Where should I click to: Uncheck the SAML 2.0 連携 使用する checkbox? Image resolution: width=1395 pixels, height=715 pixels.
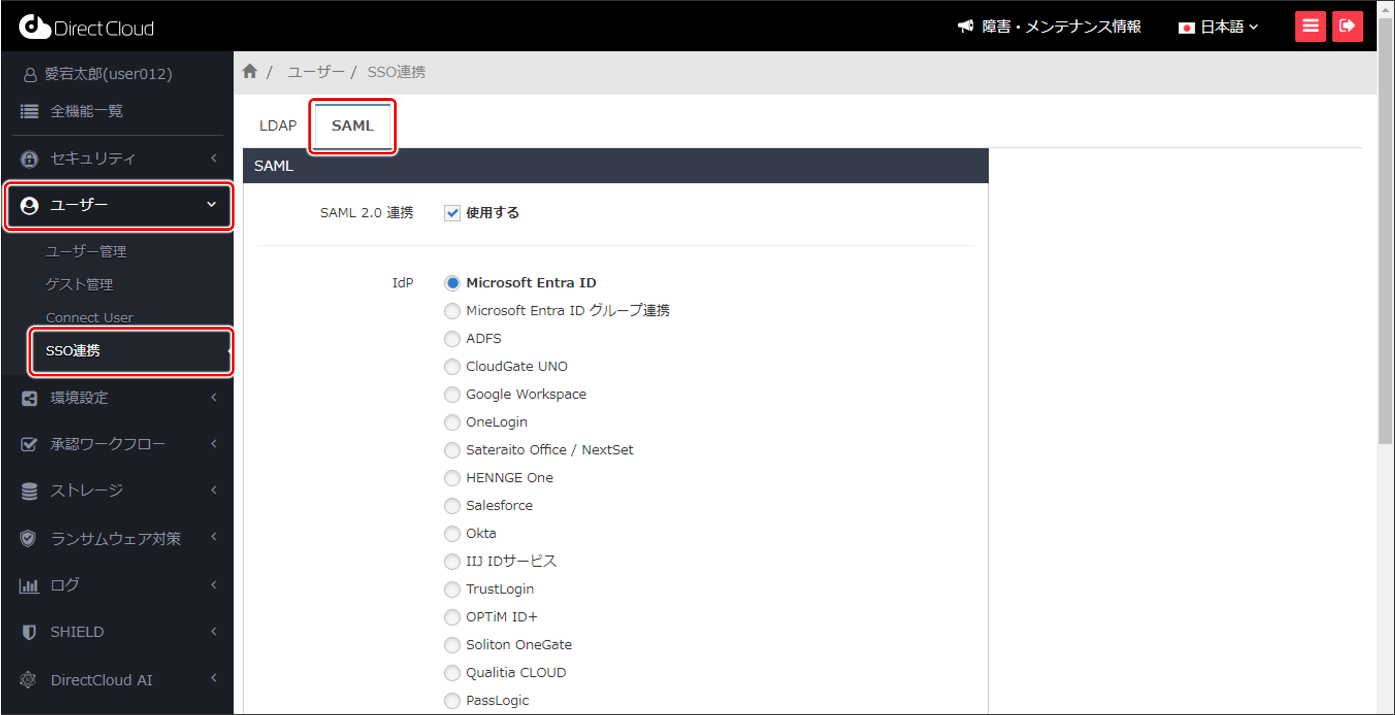(453, 213)
